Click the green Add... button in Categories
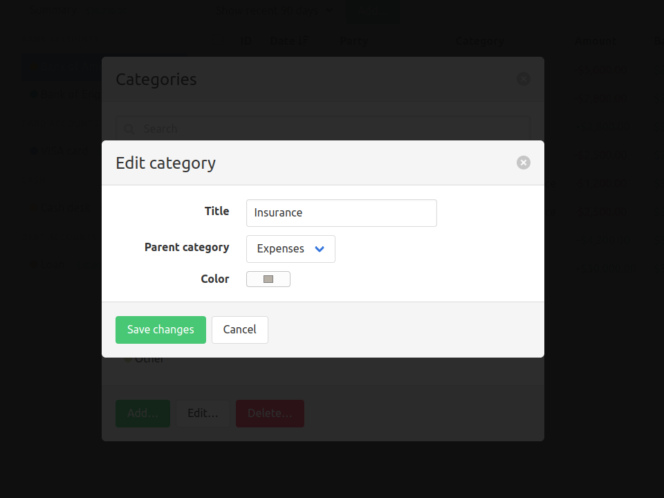 click(x=142, y=414)
